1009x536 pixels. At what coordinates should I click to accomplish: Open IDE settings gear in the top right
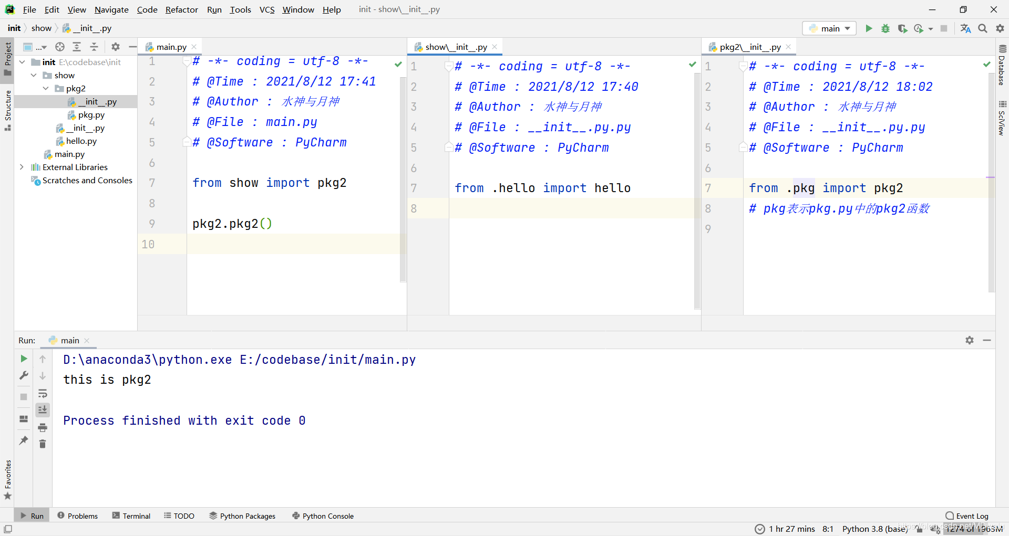tap(1000, 28)
